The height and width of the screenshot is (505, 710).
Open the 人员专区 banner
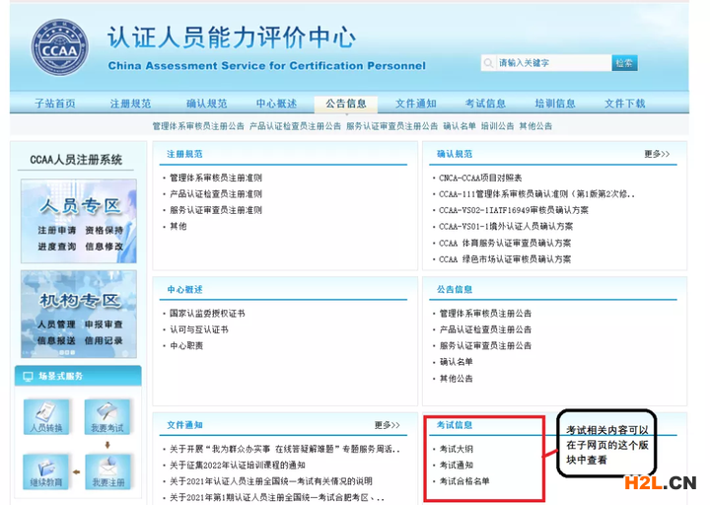pos(79,222)
